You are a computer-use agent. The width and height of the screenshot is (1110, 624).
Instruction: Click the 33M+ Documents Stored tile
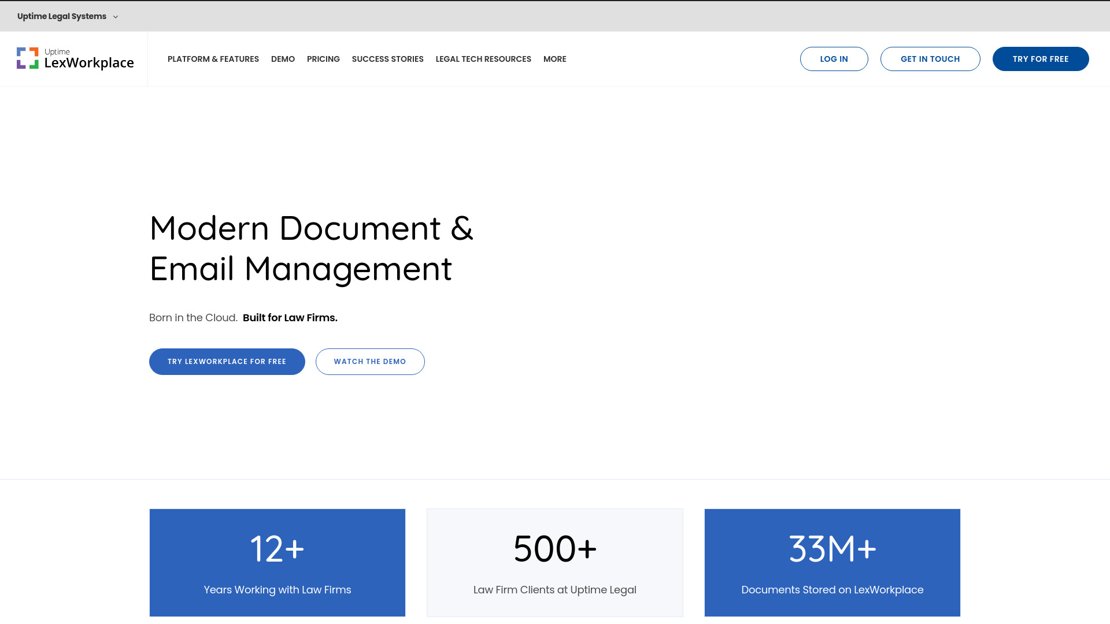coord(832,562)
